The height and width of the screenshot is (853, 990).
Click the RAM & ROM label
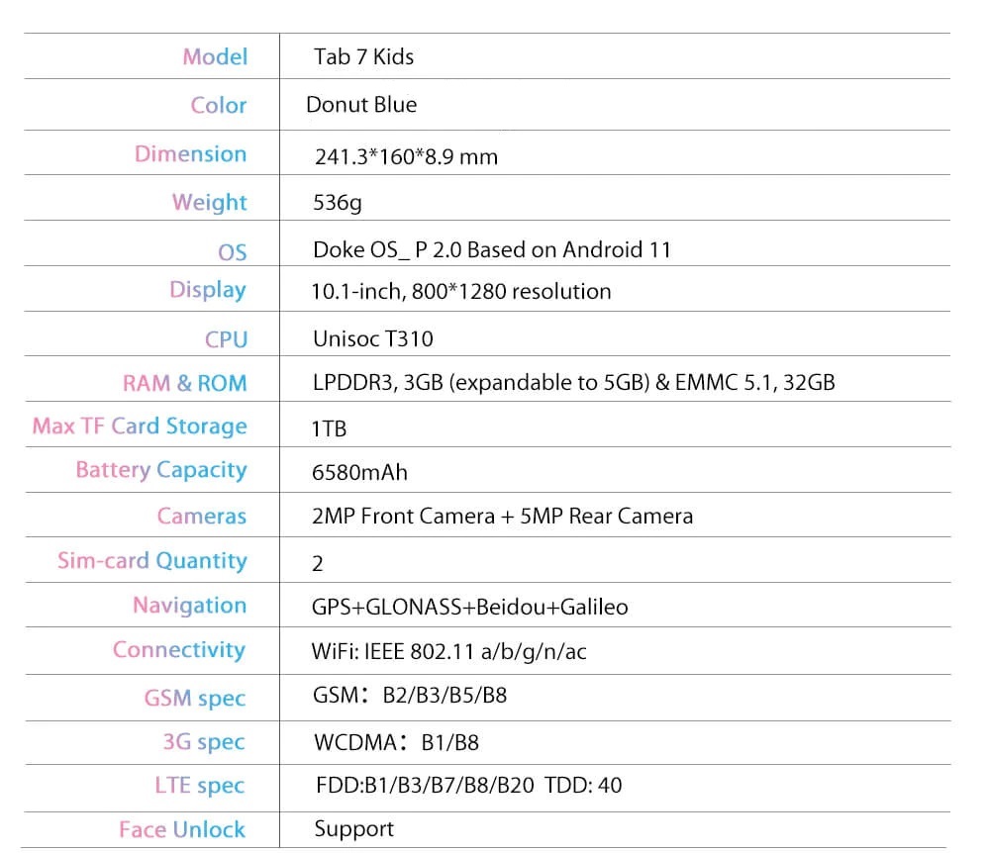[x=184, y=383]
